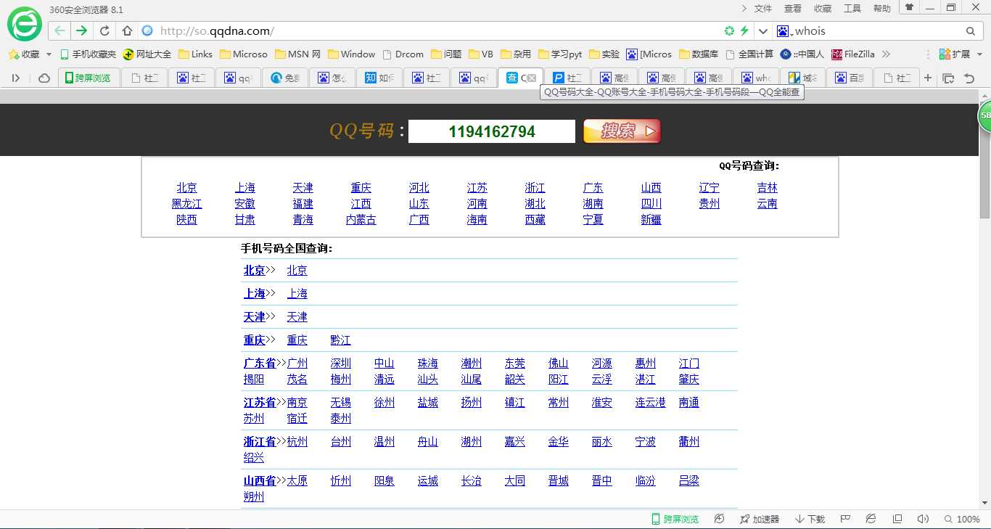Image resolution: width=991 pixels, height=529 pixels.
Task: Open 下载 downloads in status bar
Action: click(810, 519)
